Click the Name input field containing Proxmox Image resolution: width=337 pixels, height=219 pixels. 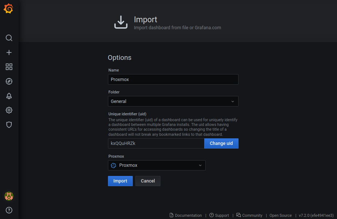tap(173, 79)
